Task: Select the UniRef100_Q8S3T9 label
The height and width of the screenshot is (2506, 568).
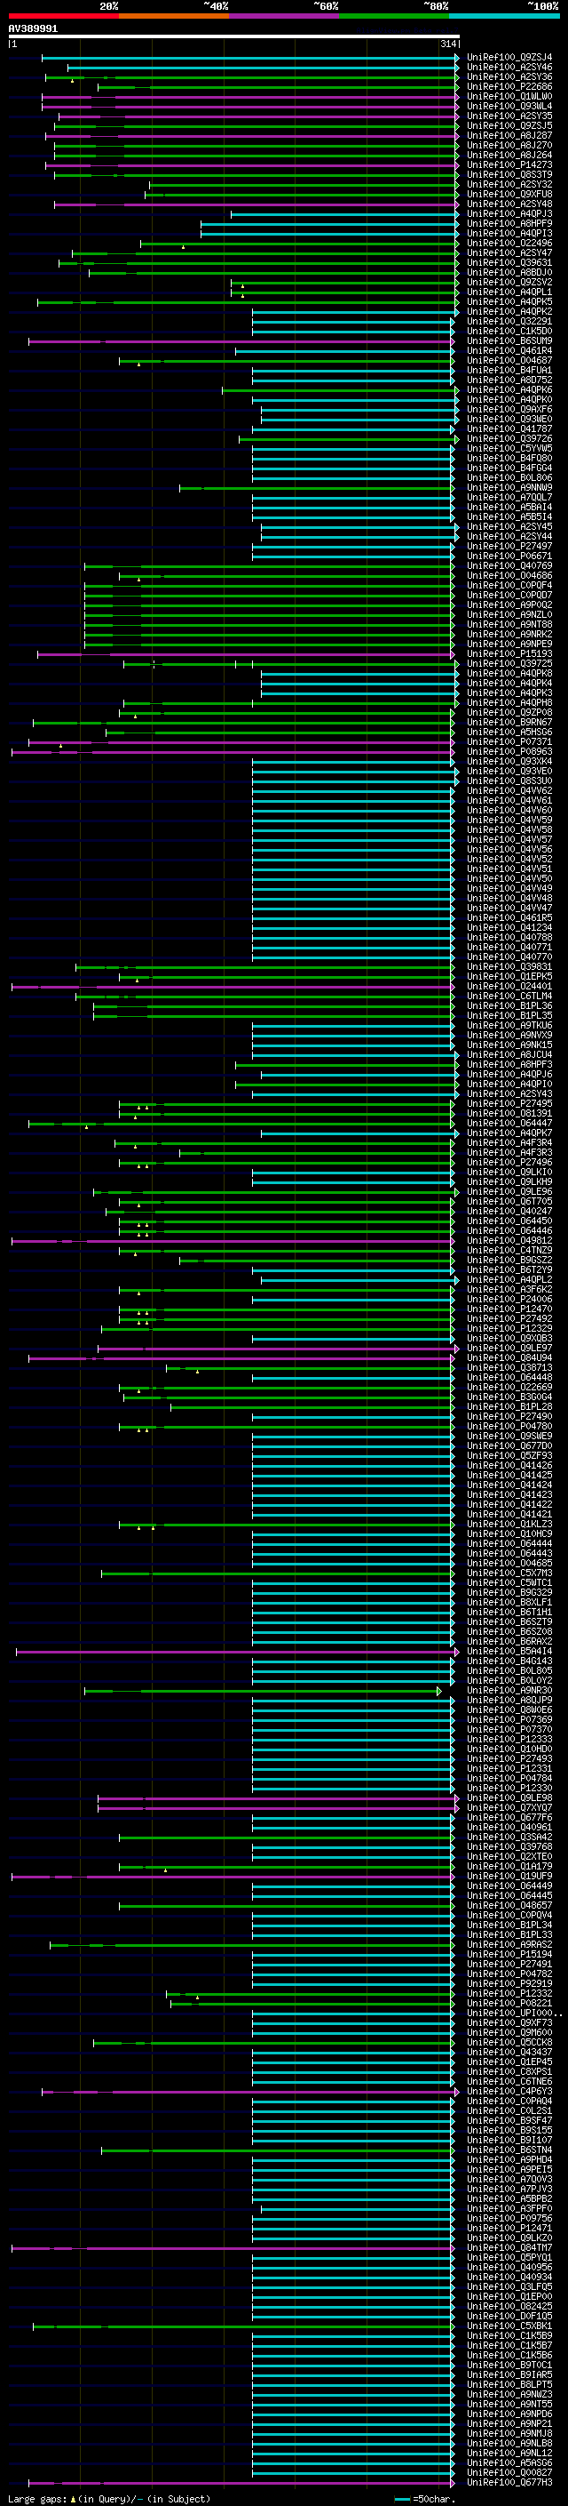Action: click(509, 175)
